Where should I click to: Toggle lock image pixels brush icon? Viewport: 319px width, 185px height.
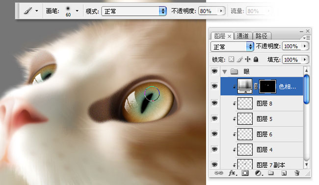[239, 60]
